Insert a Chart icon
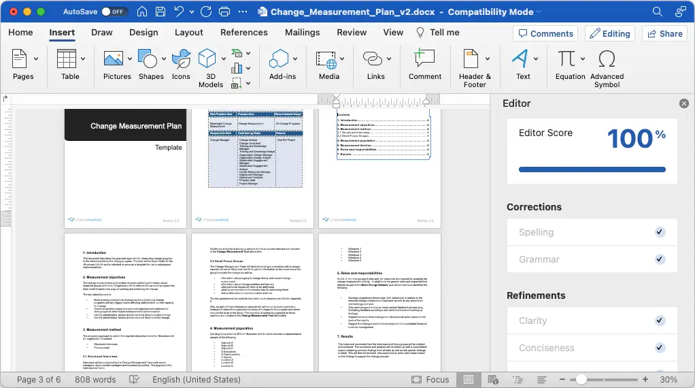695x388 pixels. pos(237,68)
